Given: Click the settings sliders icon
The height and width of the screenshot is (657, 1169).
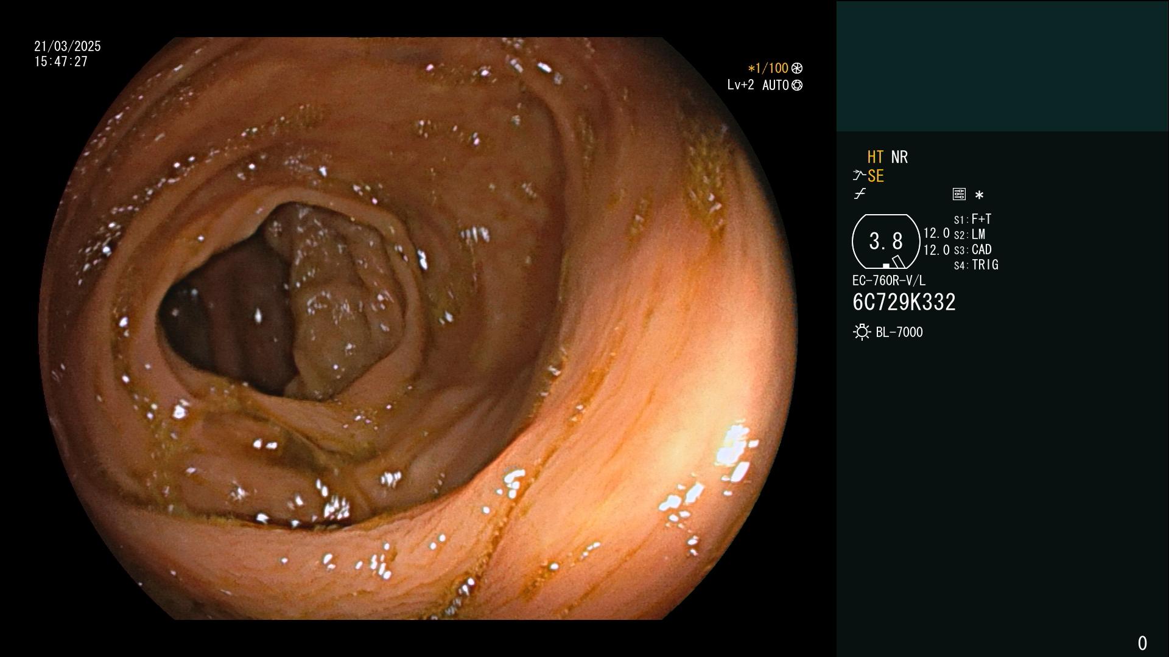Looking at the screenshot, I should tap(959, 195).
